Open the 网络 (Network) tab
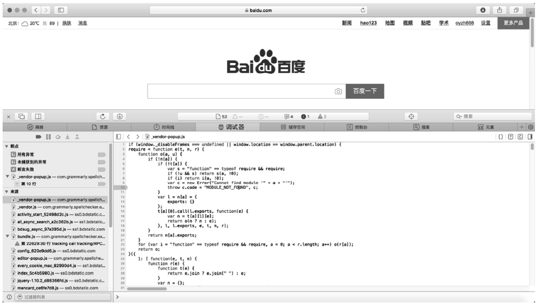The height and width of the screenshot is (305, 538). 36,127
